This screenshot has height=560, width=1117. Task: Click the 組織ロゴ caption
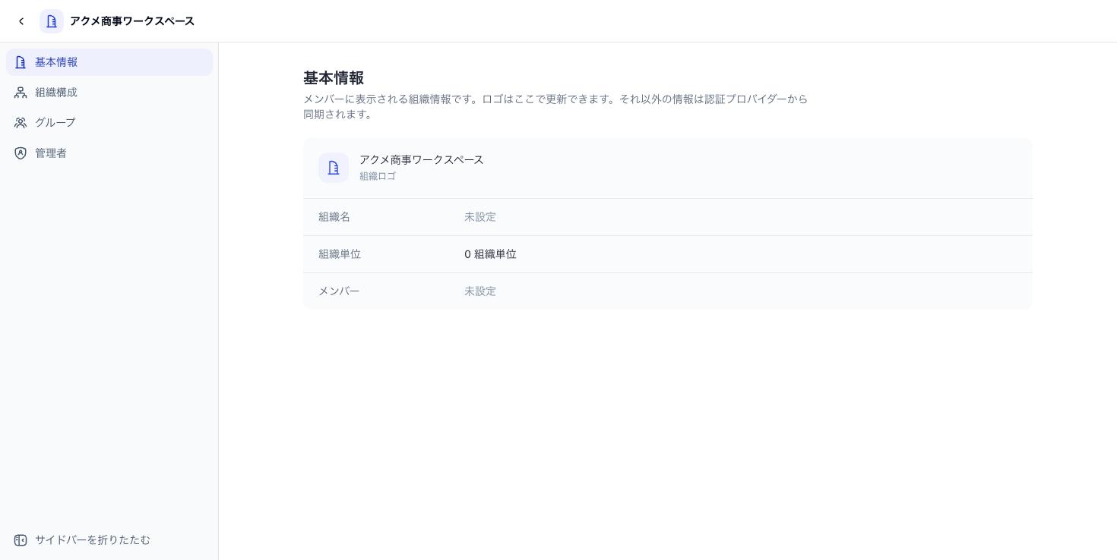click(x=378, y=176)
